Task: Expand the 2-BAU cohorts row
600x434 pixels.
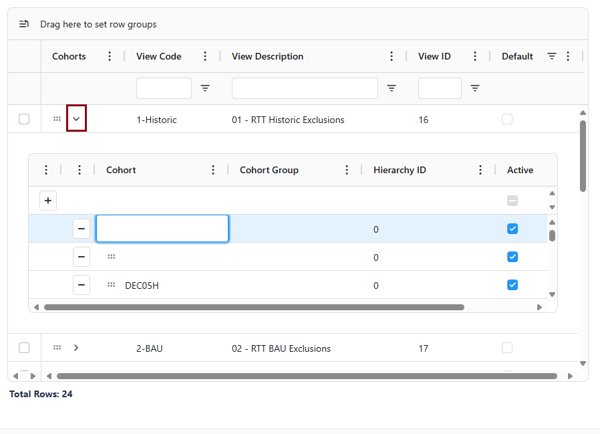Action: [x=76, y=348]
